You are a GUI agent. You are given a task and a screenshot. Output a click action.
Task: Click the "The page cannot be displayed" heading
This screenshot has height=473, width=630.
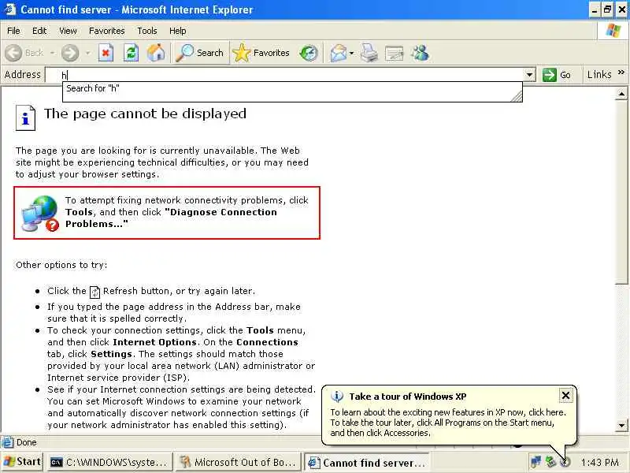click(x=145, y=114)
